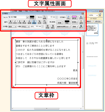Open the line spacing (行間) dropdown
This screenshot has width=105, height=112.
pos(26,27)
